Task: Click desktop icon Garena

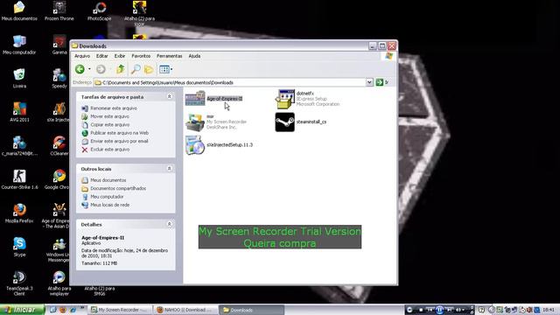Action: click(x=59, y=45)
